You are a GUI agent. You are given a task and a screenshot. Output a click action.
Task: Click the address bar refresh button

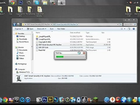tap(121, 24)
